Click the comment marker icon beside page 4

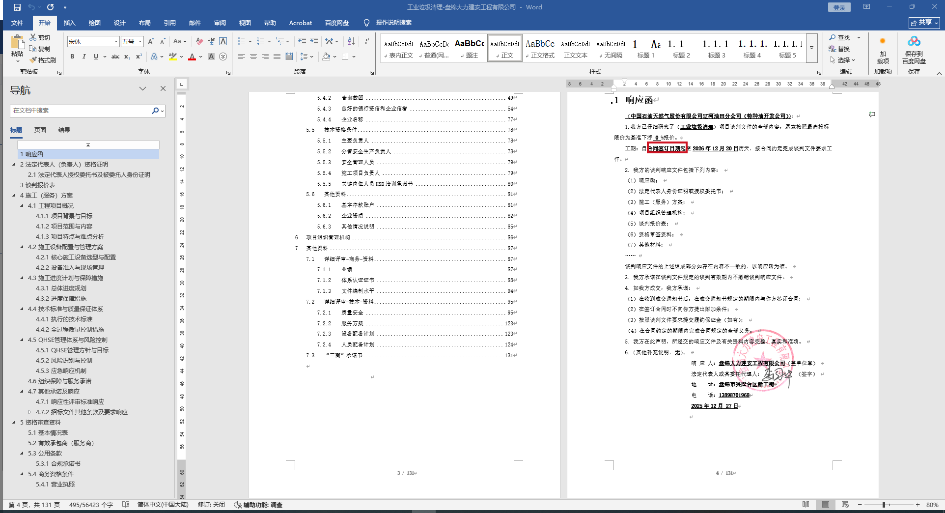coord(872,114)
